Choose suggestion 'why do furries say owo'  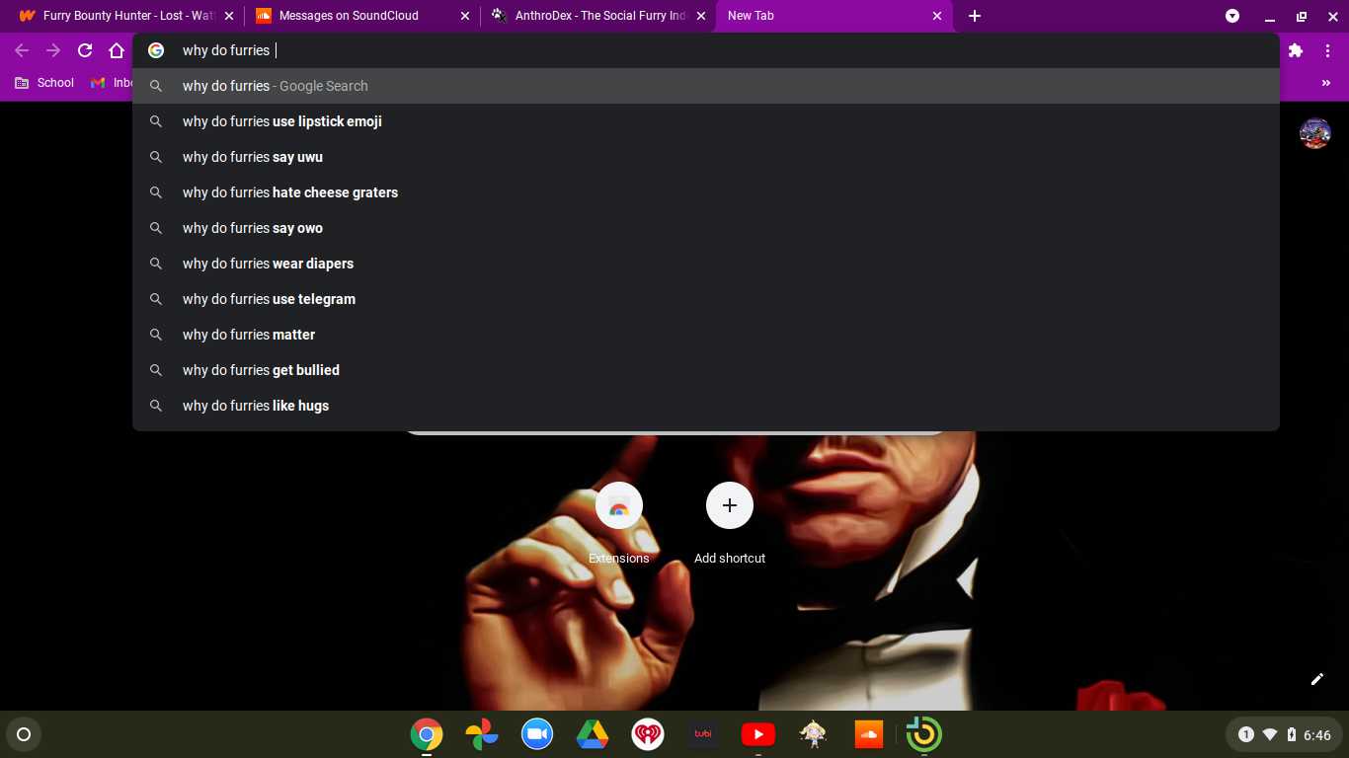coord(706,228)
